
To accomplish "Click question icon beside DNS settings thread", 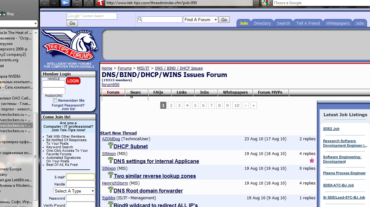I will click(110, 160).
